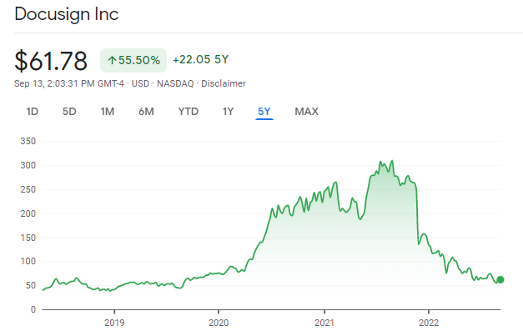This screenshot has height=331, width=523.
Task: Click the green current-price dot on chart
Action: 500,279
